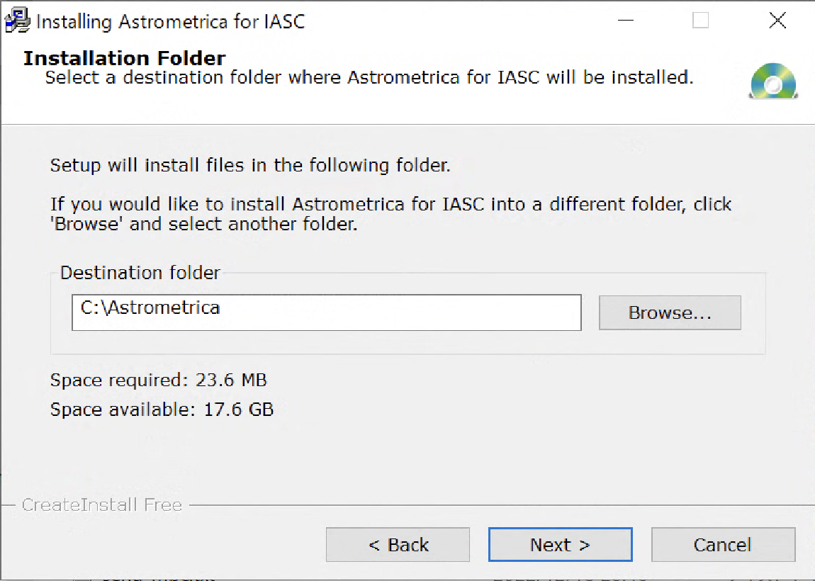Open the Browse... folder picker

click(x=670, y=313)
